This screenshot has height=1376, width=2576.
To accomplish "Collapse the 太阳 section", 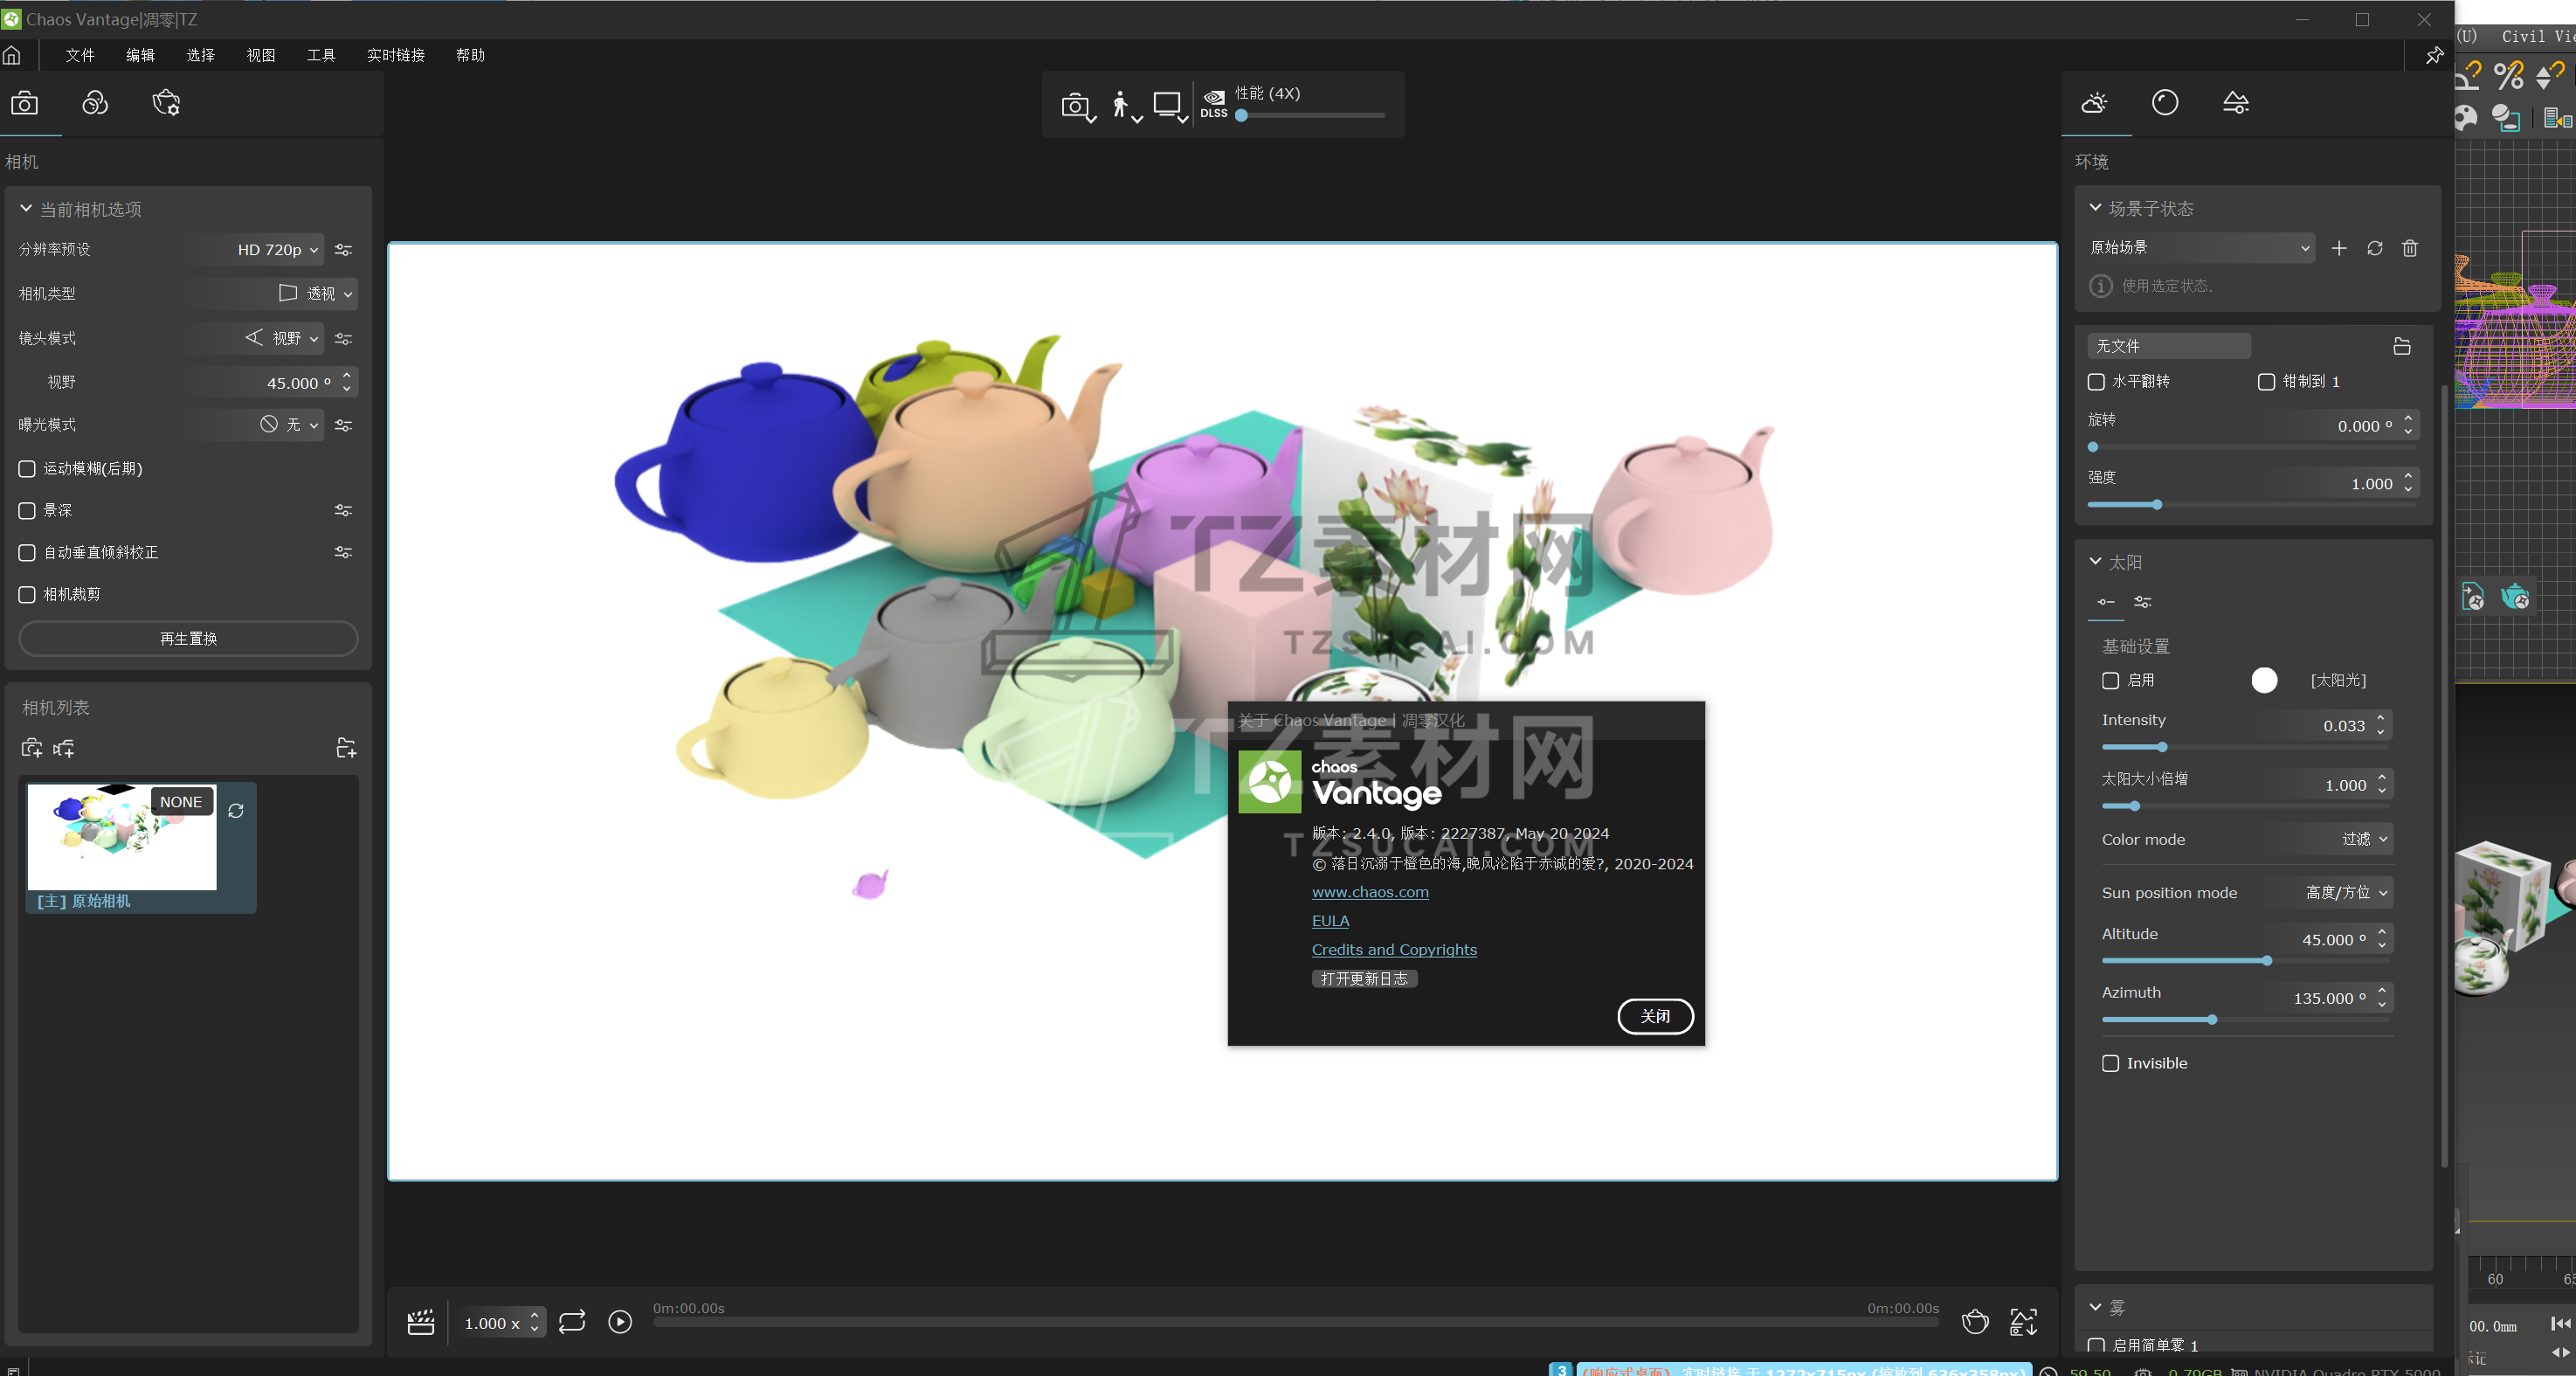I will [2096, 562].
